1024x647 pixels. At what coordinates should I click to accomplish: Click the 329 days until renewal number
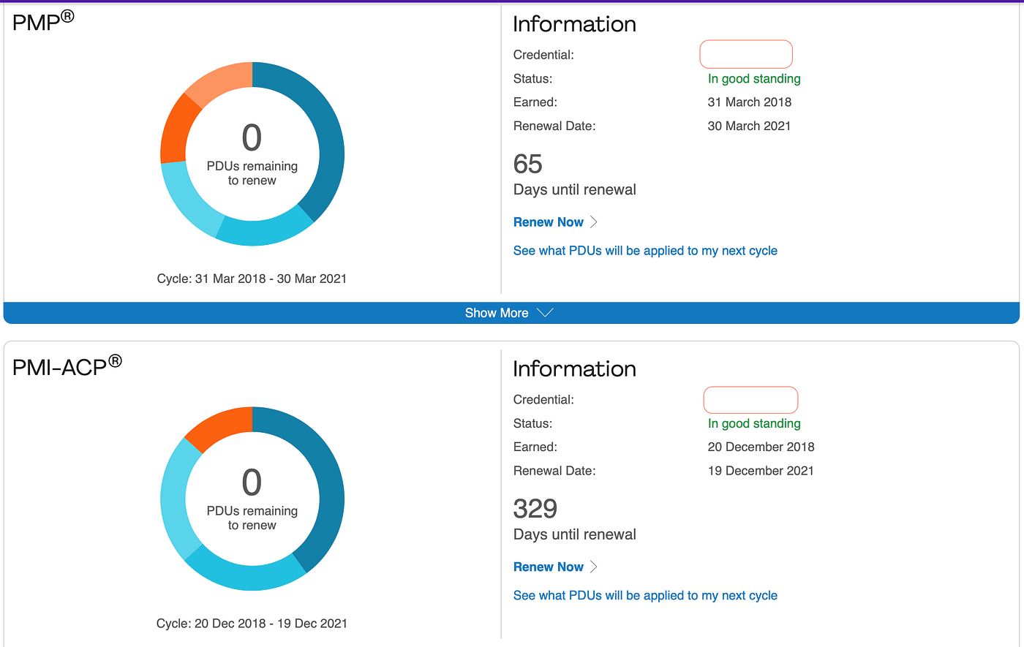(x=535, y=509)
